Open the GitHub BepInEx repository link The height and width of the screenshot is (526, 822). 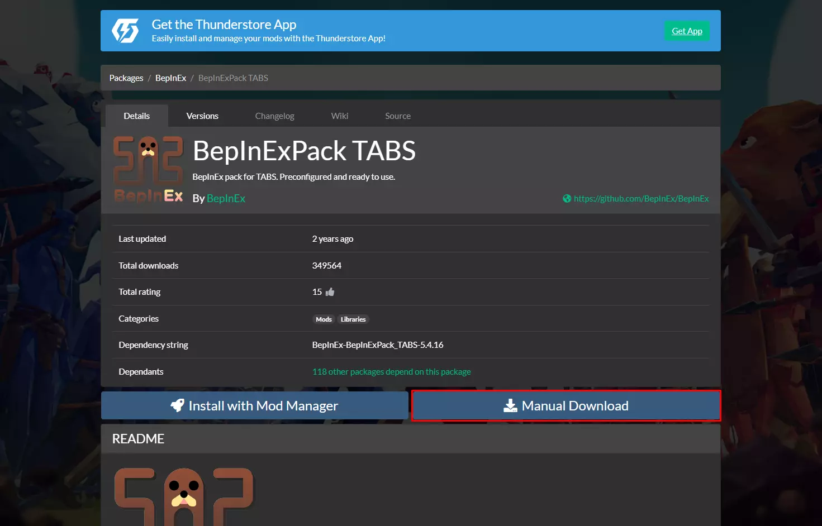[641, 199]
